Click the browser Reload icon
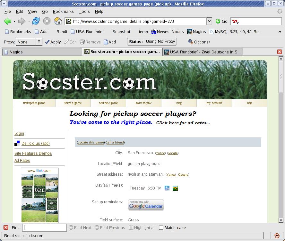 pyautogui.click(x=36, y=21)
